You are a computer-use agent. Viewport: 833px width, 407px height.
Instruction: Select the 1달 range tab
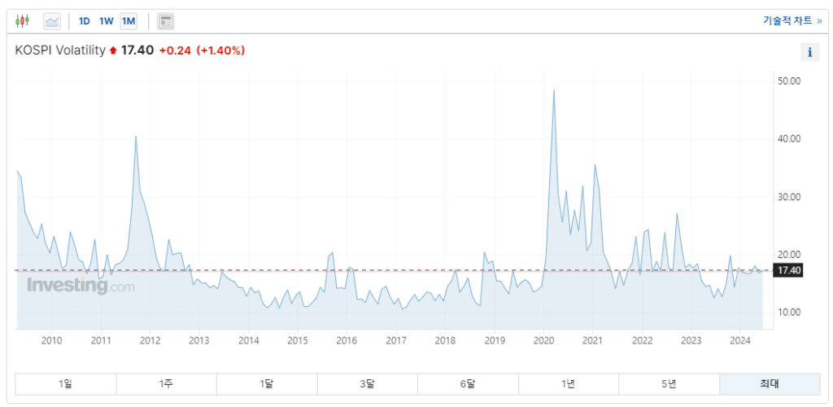[267, 383]
